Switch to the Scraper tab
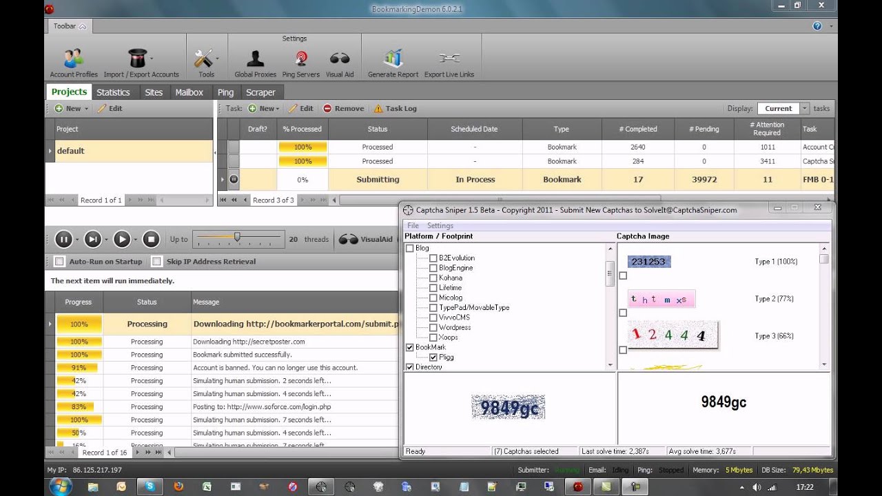882x496 pixels. point(260,92)
